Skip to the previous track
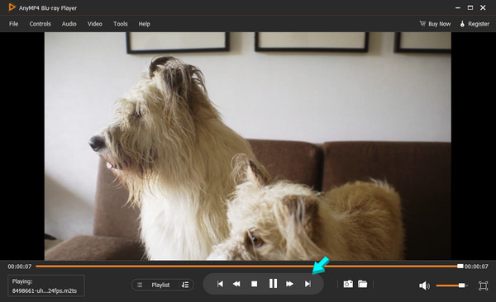 (220, 284)
